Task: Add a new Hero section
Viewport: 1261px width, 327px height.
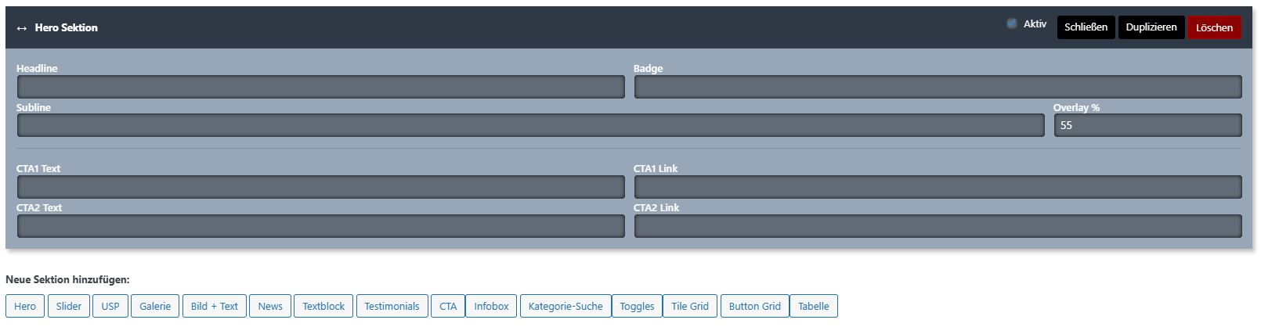Action: coord(25,306)
